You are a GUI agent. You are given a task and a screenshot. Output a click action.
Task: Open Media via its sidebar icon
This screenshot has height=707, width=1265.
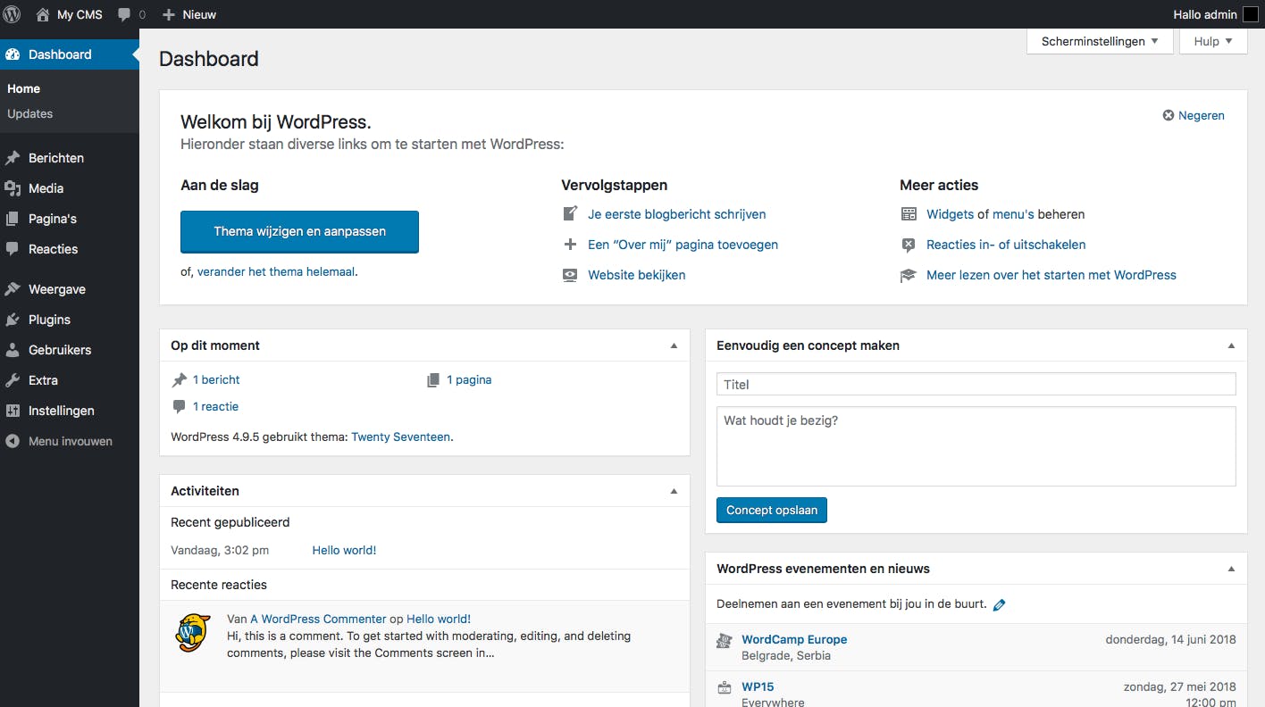(13, 188)
